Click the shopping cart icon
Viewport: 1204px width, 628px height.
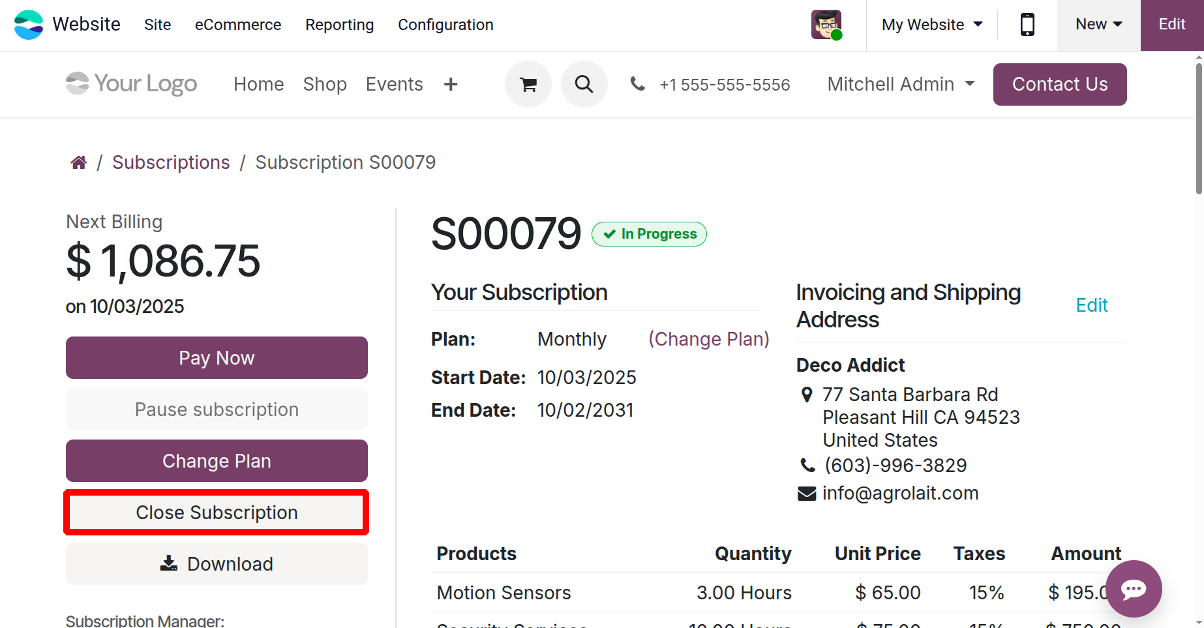pos(528,84)
